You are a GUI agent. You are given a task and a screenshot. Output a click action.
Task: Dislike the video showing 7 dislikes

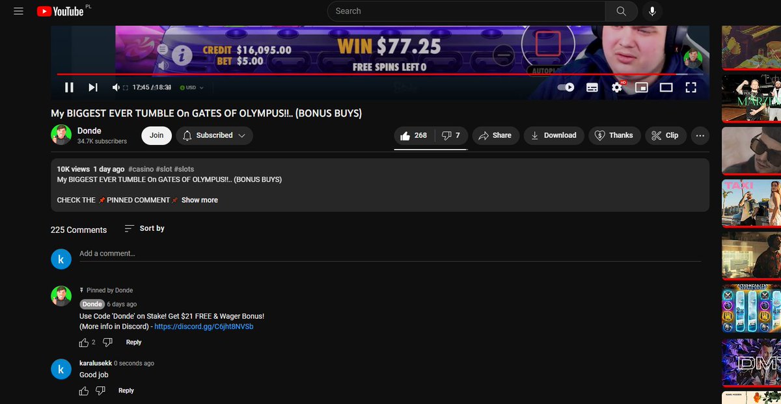click(451, 135)
